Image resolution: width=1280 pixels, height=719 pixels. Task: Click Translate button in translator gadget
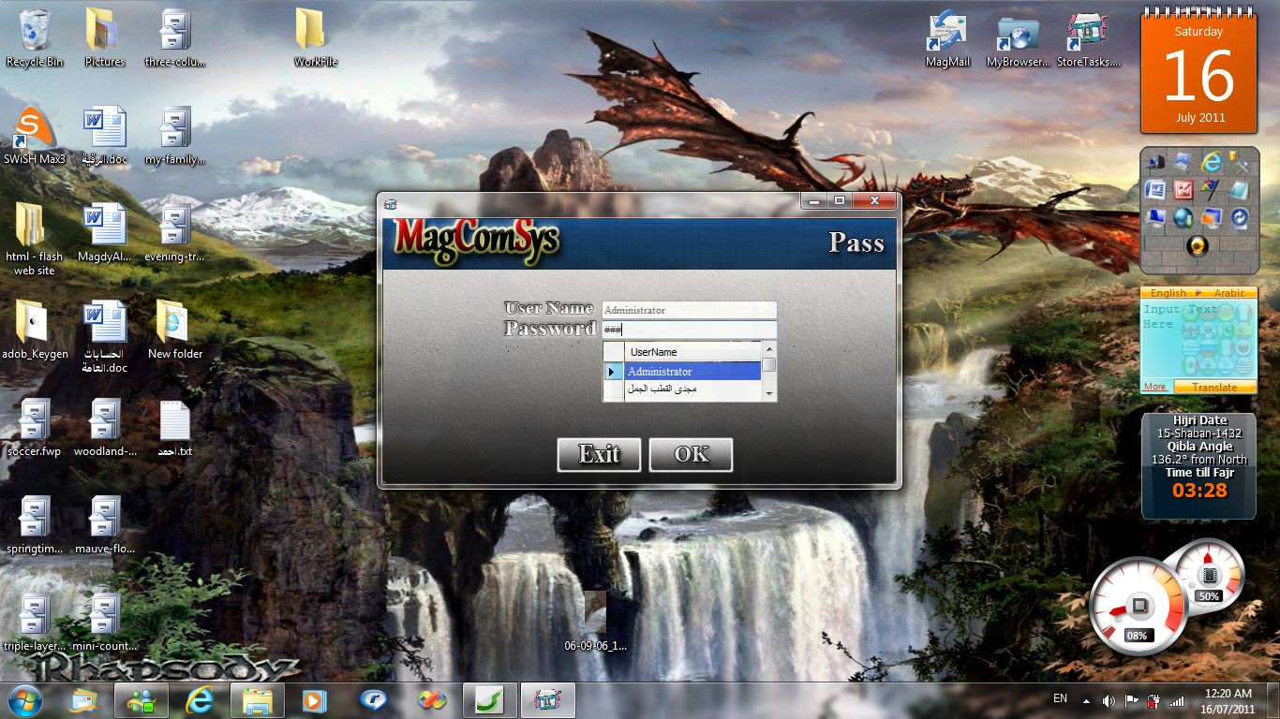pos(1214,387)
